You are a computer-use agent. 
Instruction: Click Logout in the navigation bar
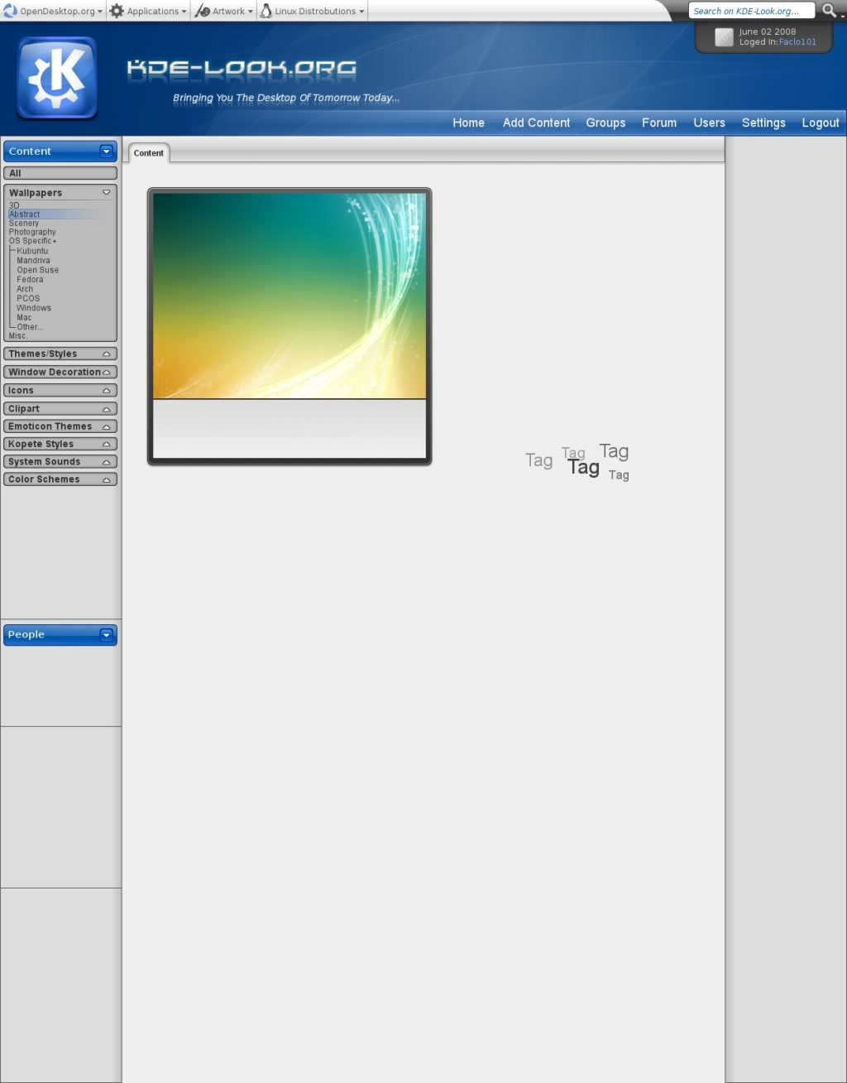click(821, 123)
